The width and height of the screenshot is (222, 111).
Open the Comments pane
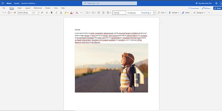click(x=194, y=8)
